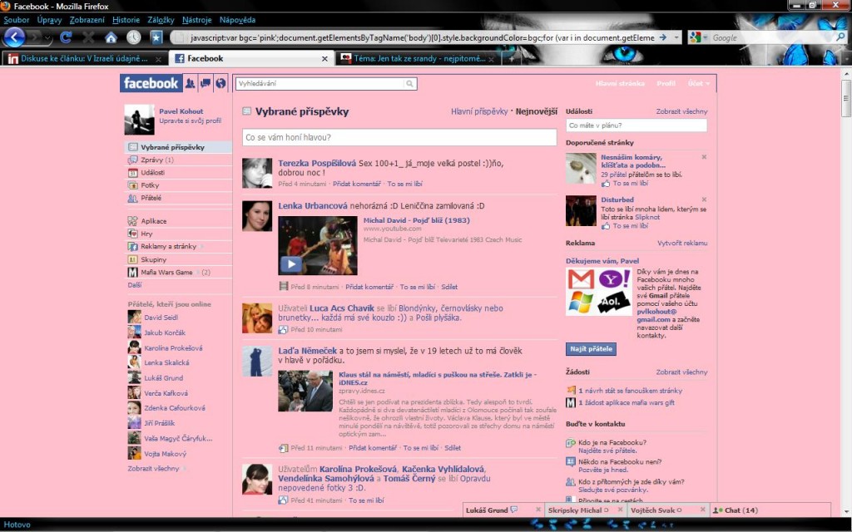Image resolution: width=852 pixels, height=532 pixels.
Task: Click the Najít přátele button
Action: (591, 349)
